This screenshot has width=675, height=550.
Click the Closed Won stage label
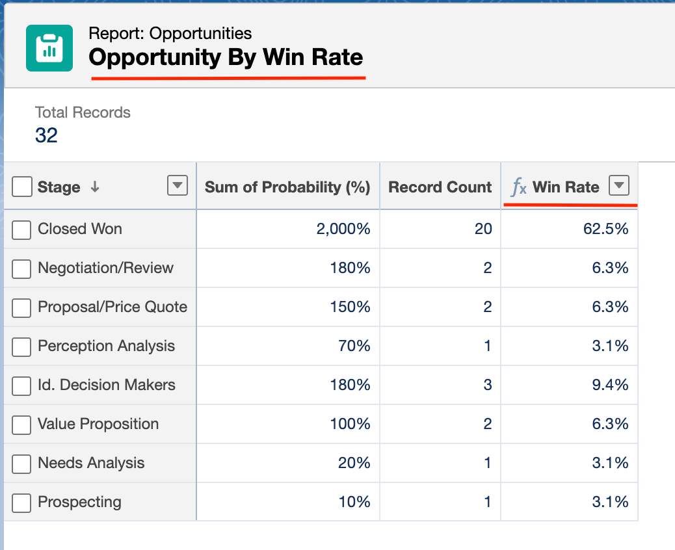tap(80, 229)
